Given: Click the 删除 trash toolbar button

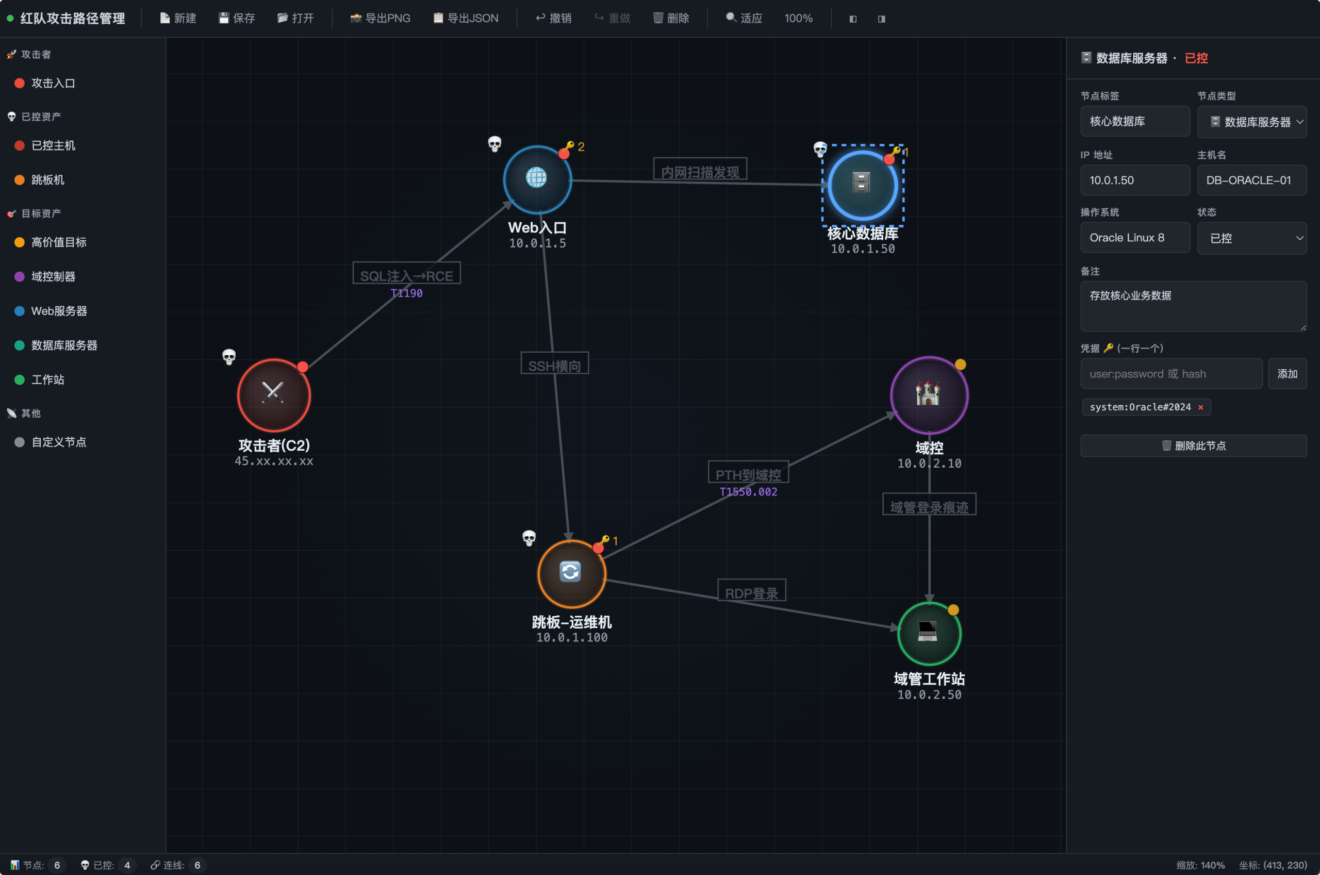Looking at the screenshot, I should [x=671, y=19].
